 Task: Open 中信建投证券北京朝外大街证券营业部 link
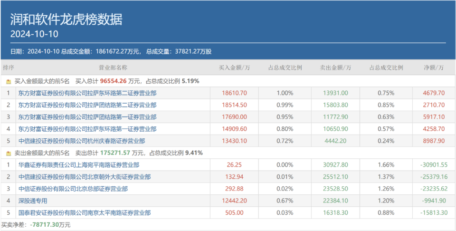pos(85,177)
